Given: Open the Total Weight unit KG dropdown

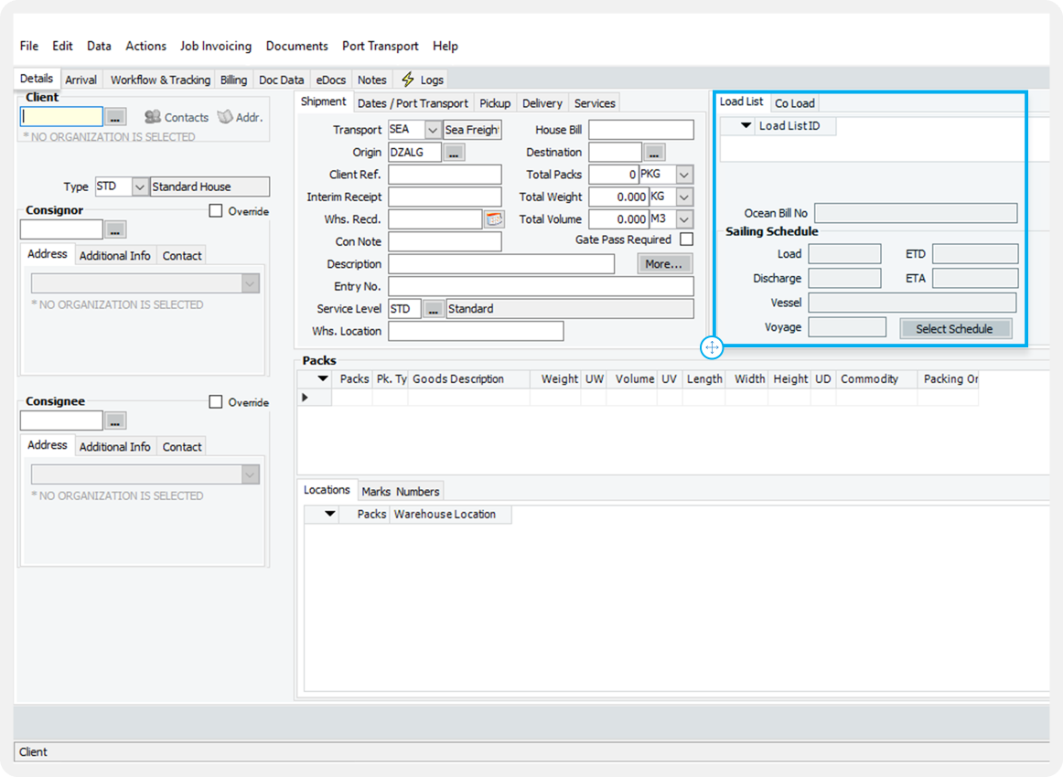Looking at the screenshot, I should coord(684,197).
